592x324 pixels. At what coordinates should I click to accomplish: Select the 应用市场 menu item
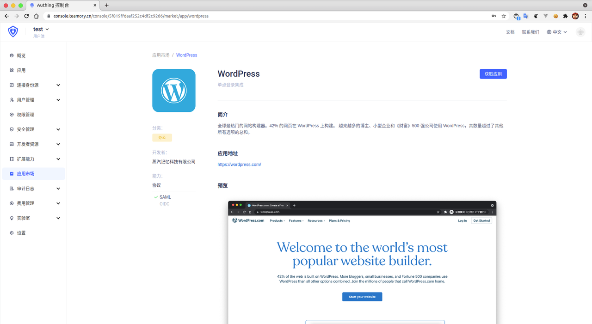click(33, 174)
